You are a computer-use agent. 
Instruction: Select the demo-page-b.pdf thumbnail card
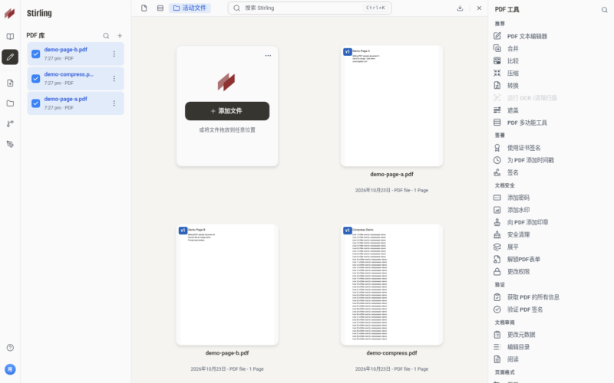pos(227,284)
